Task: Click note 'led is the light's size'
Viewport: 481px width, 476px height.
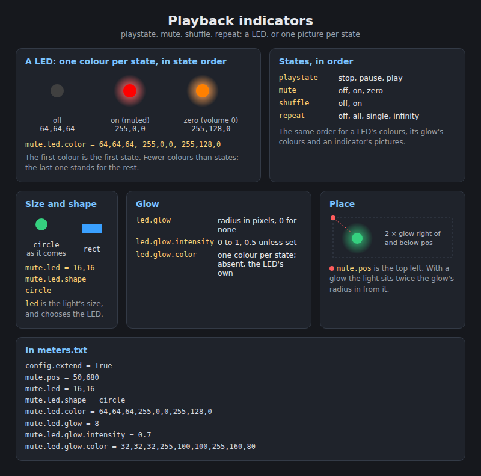Action: [64, 309]
